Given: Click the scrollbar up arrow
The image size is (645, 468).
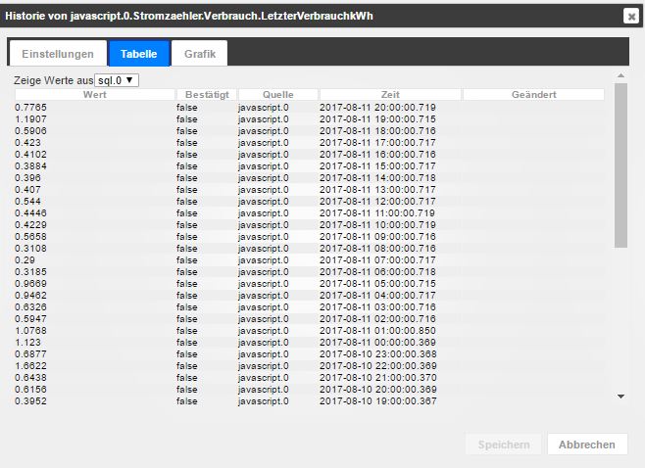Looking at the screenshot, I should 621,75.
